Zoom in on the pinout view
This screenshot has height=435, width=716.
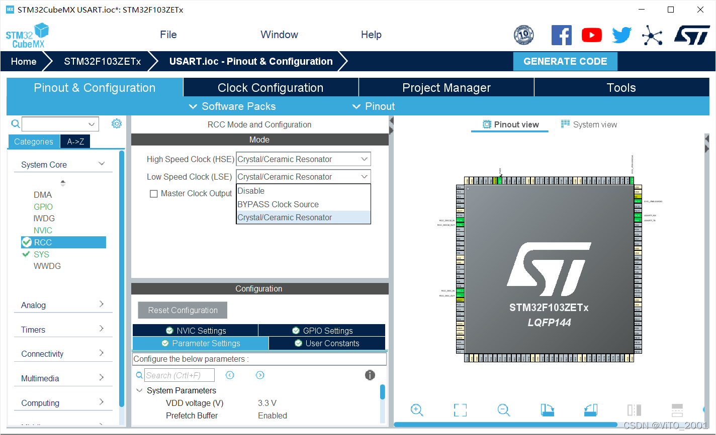417,410
